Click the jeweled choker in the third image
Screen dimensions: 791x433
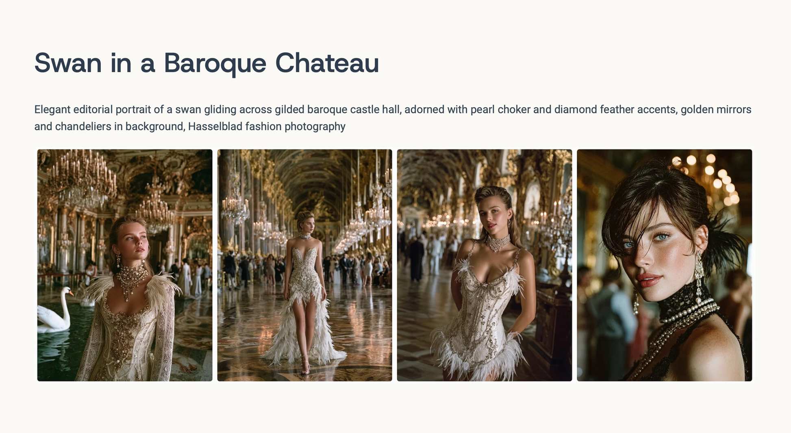click(x=498, y=243)
